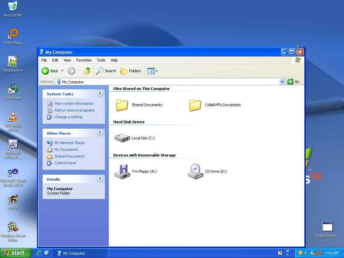Screen dimensions: 344x258
Task: Click the Hard Disk Drives heading
Action: 129,122
